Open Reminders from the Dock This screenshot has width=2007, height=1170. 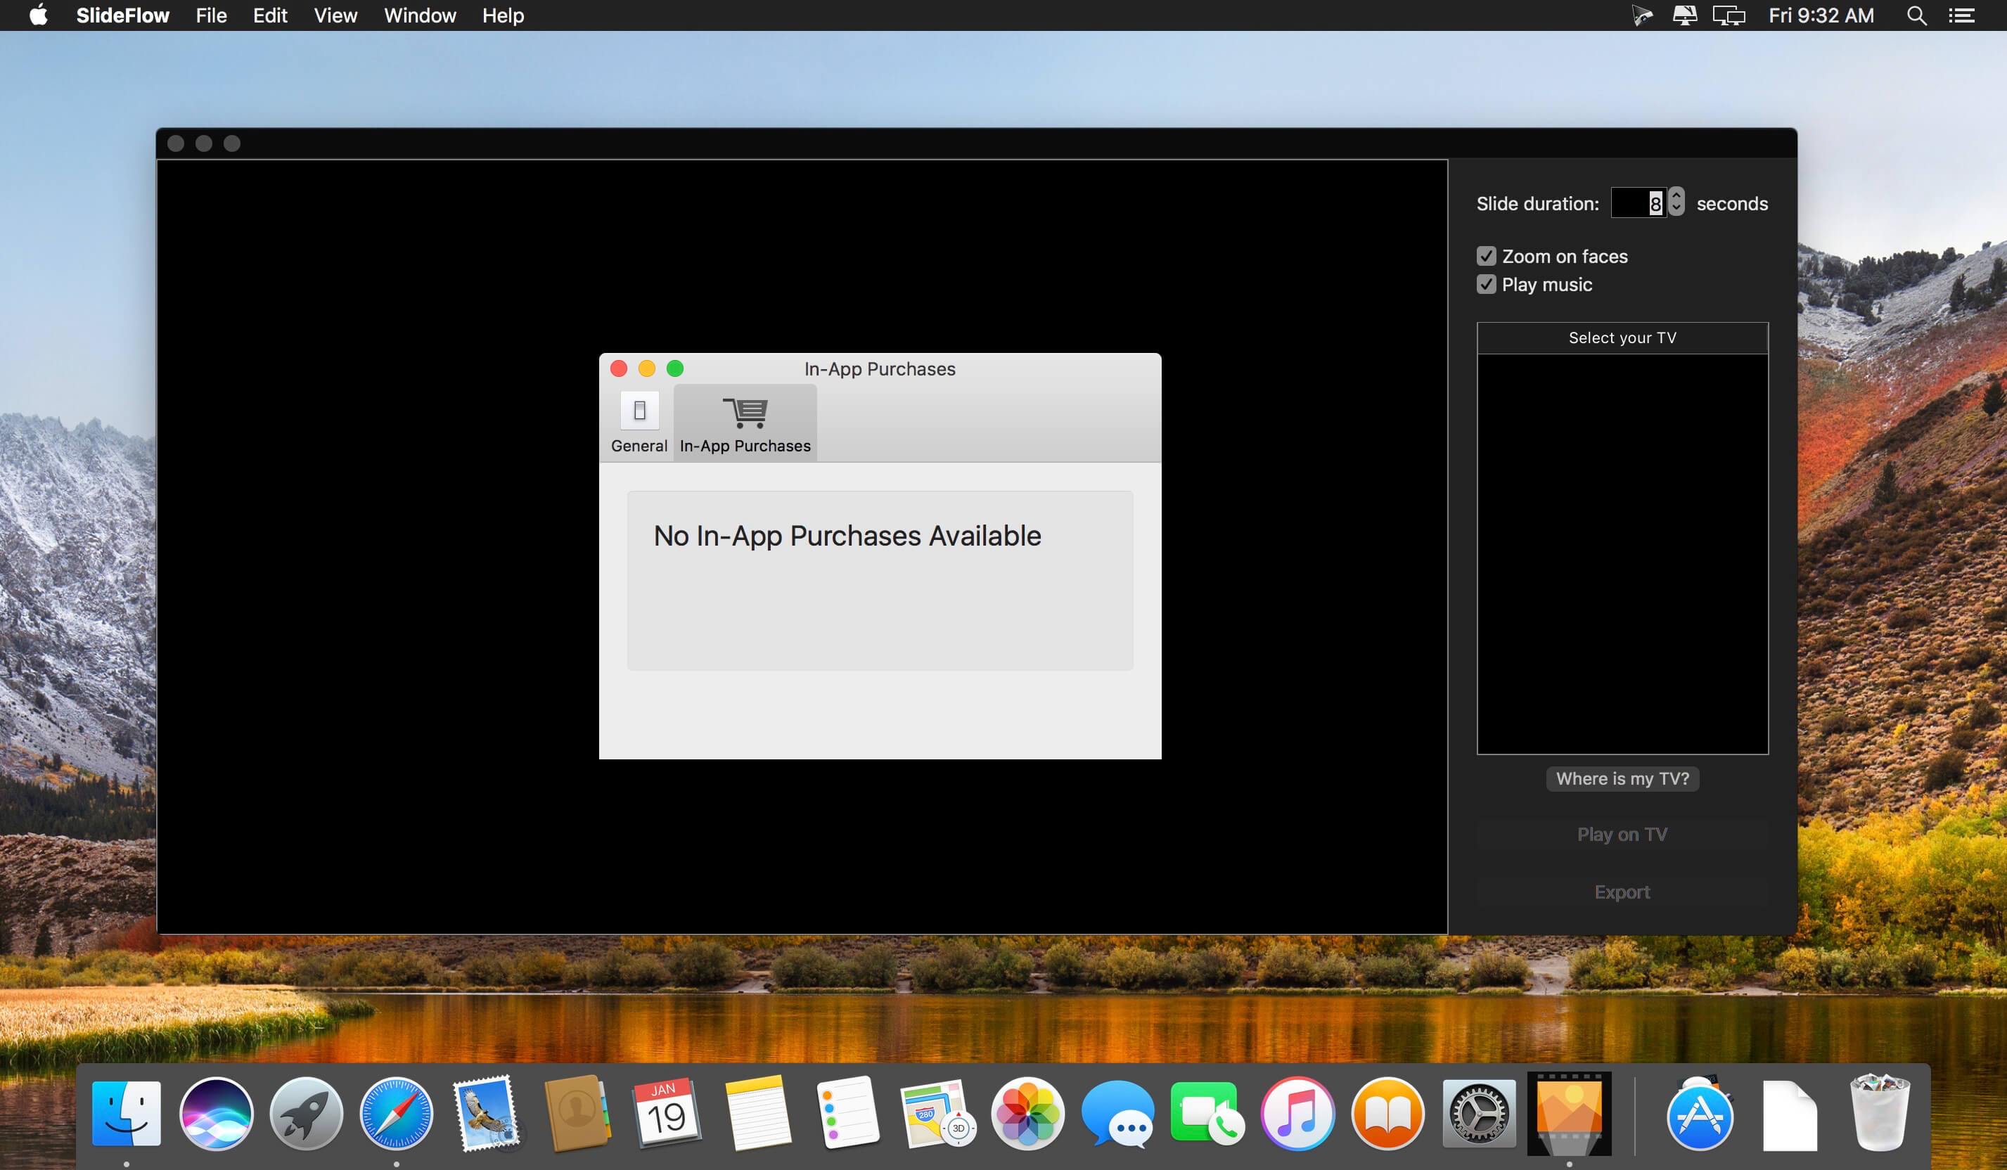[x=847, y=1114]
